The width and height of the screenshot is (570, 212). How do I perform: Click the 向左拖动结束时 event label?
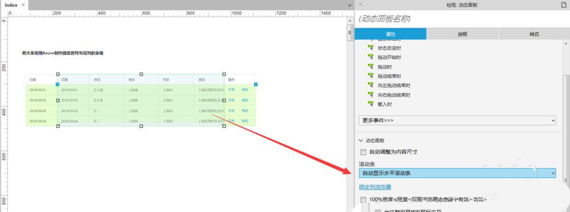coord(394,85)
